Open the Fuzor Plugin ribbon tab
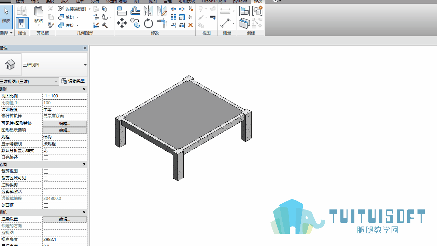The image size is (437, 246). (x=214, y=1)
